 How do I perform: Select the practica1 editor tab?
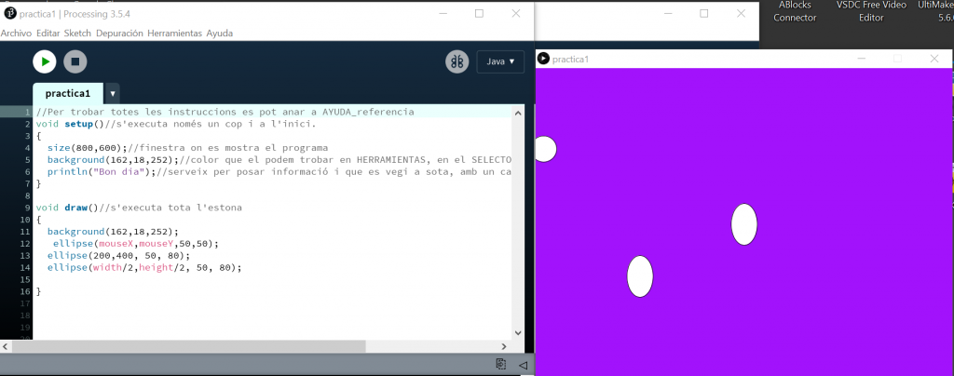coord(68,93)
